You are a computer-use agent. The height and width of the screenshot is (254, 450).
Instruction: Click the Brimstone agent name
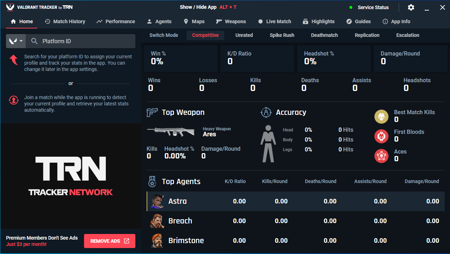point(186,241)
